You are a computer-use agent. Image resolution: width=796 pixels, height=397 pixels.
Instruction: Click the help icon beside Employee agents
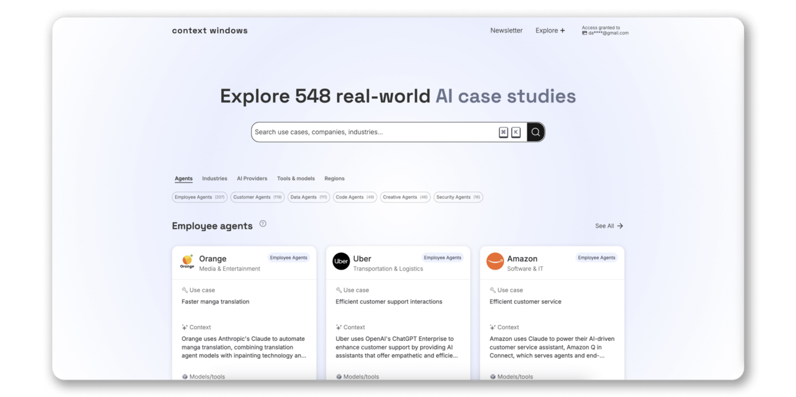click(x=263, y=224)
